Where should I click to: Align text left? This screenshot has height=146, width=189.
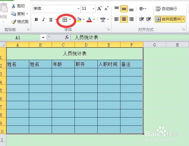(117, 19)
